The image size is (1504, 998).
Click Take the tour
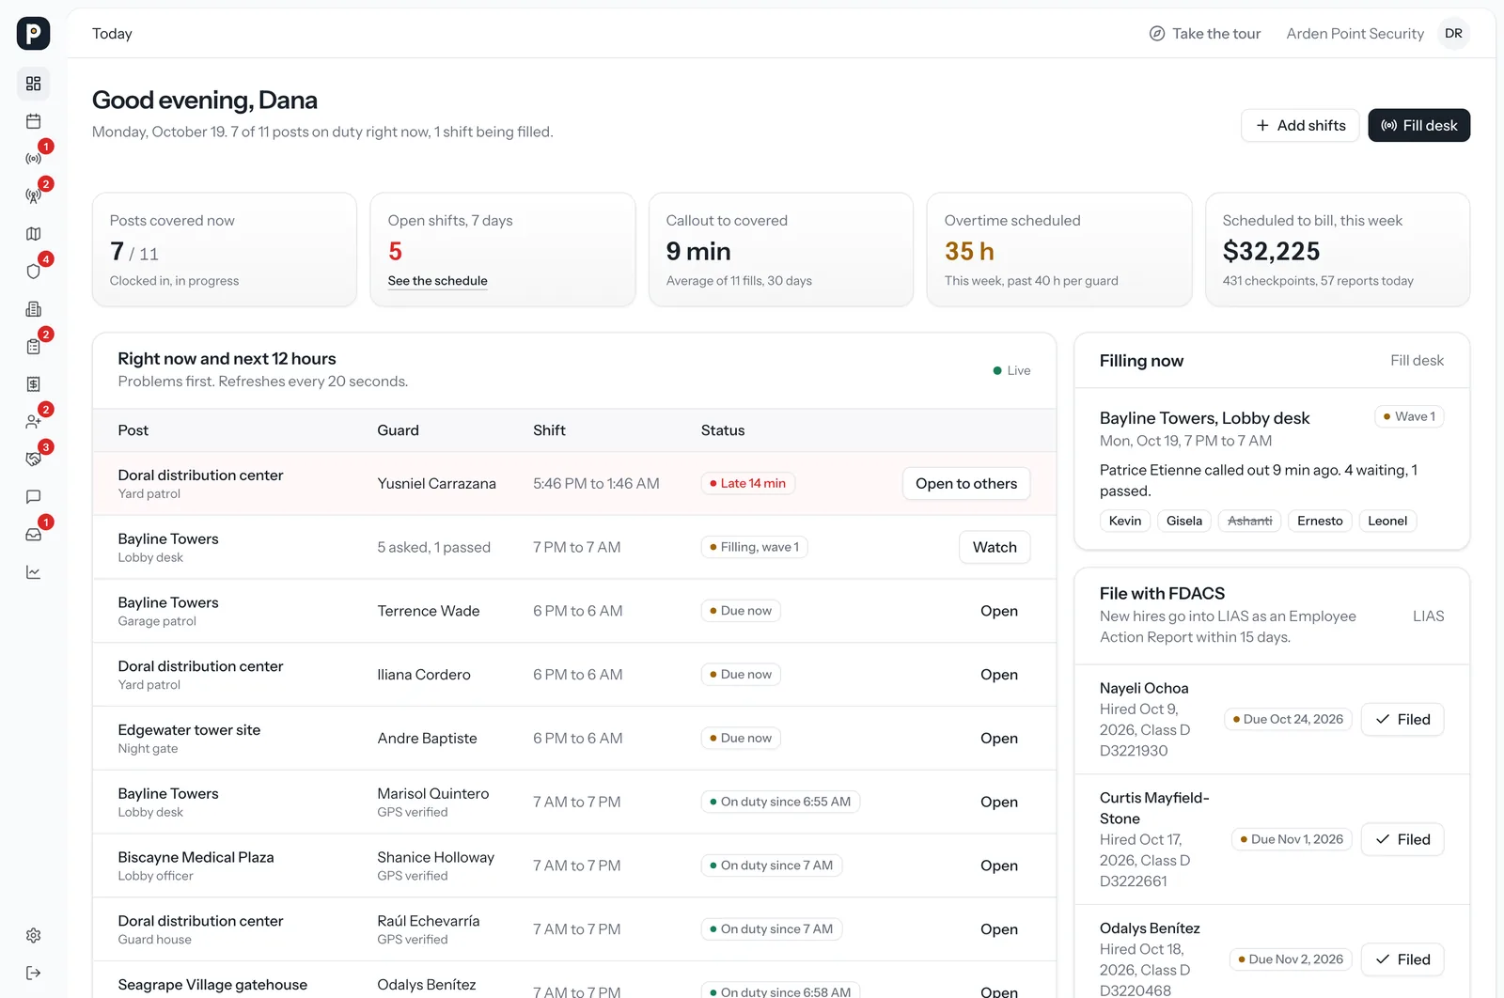pyautogui.click(x=1205, y=34)
